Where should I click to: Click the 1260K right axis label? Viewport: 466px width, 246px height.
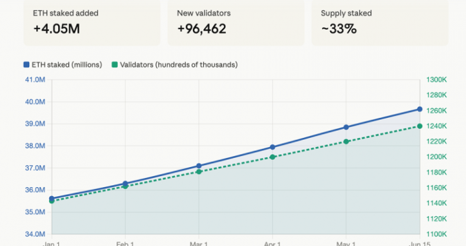[x=437, y=111]
